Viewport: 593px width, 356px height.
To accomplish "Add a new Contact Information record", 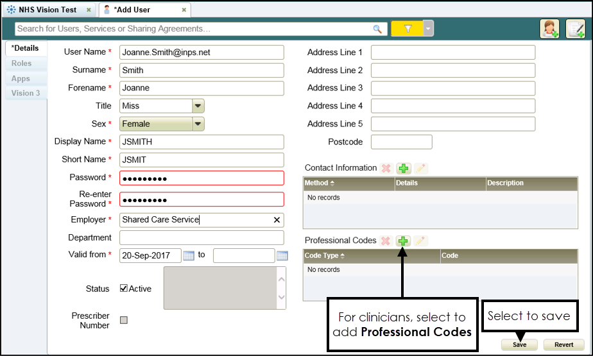I will [x=403, y=169].
